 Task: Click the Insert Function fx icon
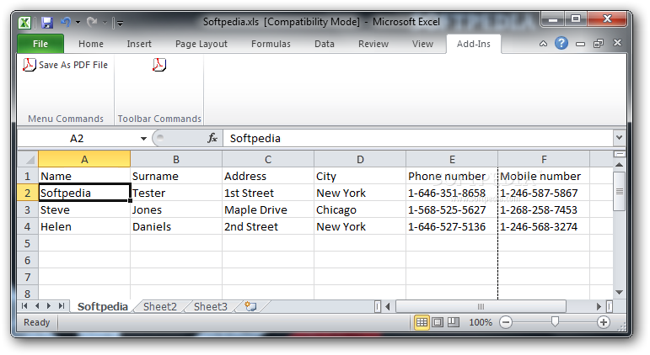(x=212, y=138)
